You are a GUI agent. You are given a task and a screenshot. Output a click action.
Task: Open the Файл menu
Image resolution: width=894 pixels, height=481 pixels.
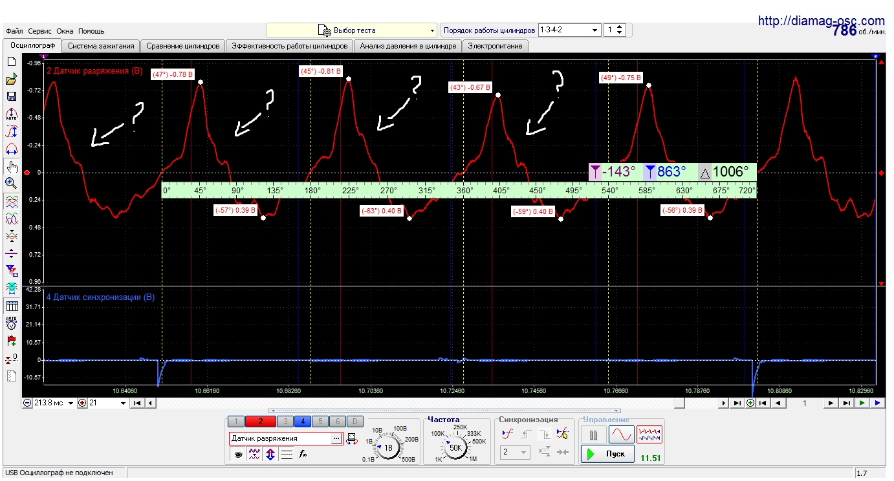[14, 31]
